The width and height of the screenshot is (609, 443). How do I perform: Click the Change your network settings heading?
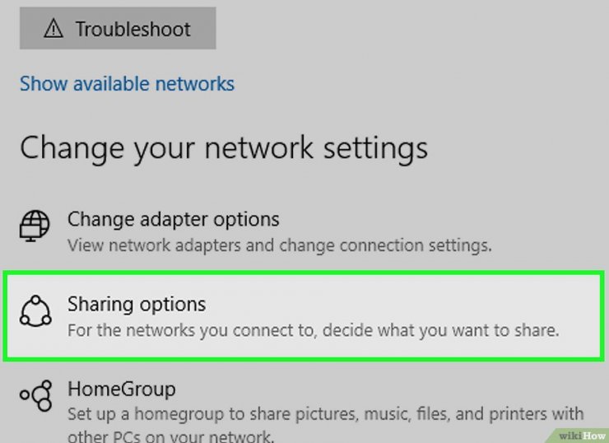click(224, 148)
